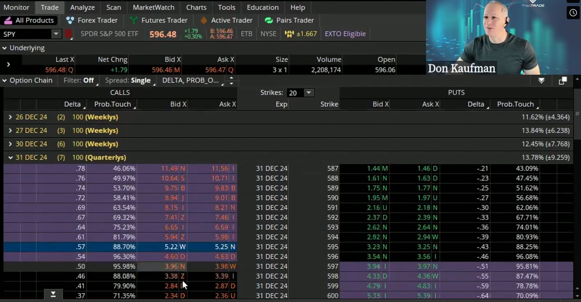Click the 599 call bid 2.84
This screenshot has height=302, width=581.
[170, 286]
